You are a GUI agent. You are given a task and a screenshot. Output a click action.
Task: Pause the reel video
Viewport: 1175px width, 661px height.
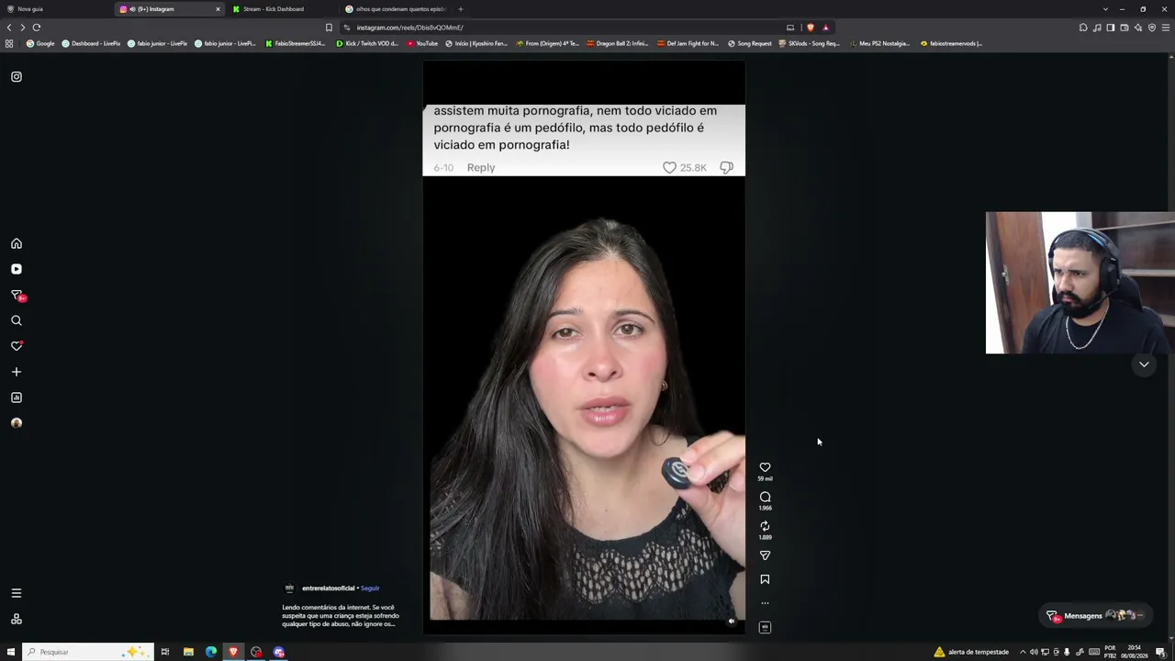tap(584, 347)
